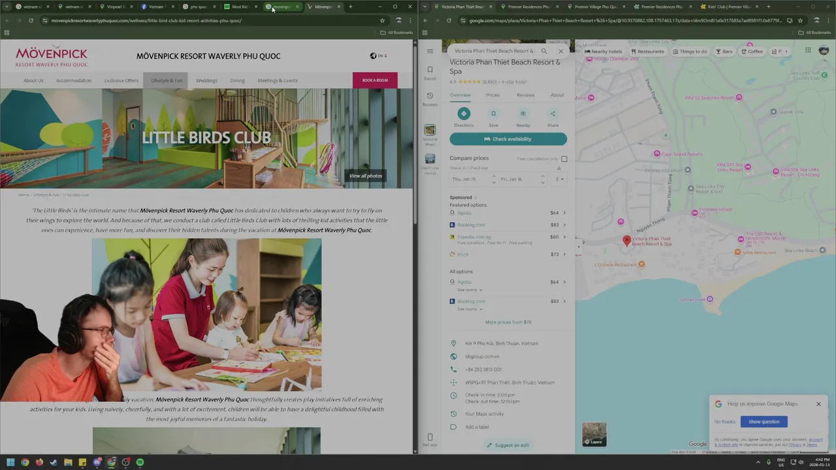The image size is (836, 470).
Task: Click the Directions icon for the resort
Action: pyautogui.click(x=463, y=114)
